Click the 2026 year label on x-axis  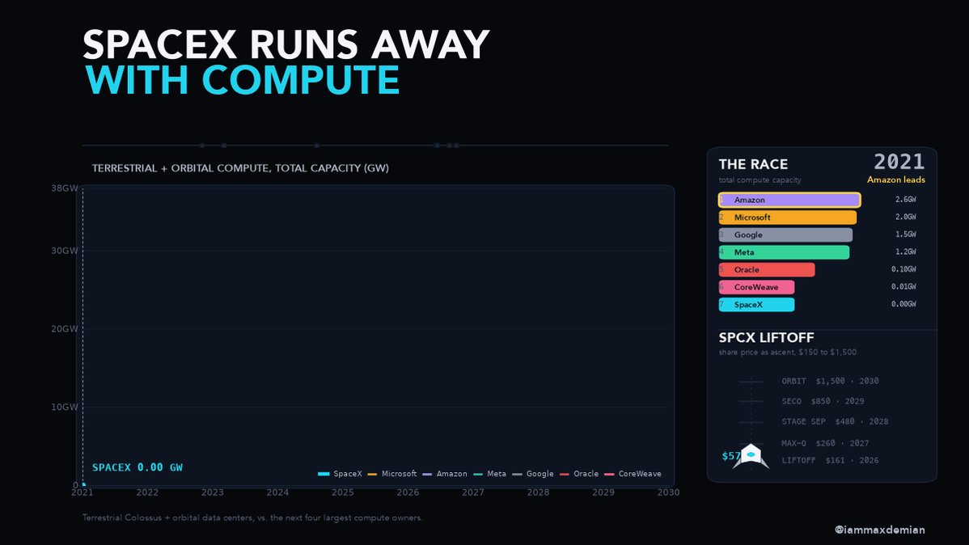(x=408, y=492)
